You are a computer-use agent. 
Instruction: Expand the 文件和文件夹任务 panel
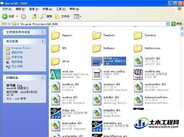pos(42,32)
